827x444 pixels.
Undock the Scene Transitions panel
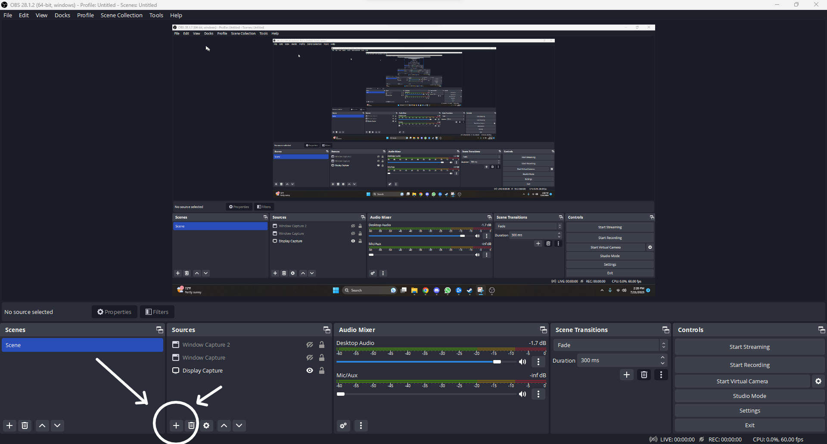(x=666, y=330)
